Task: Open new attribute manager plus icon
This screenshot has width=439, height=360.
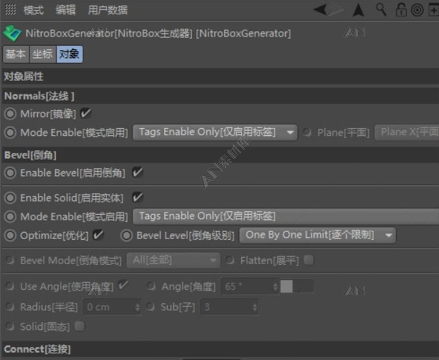Action: (434, 11)
